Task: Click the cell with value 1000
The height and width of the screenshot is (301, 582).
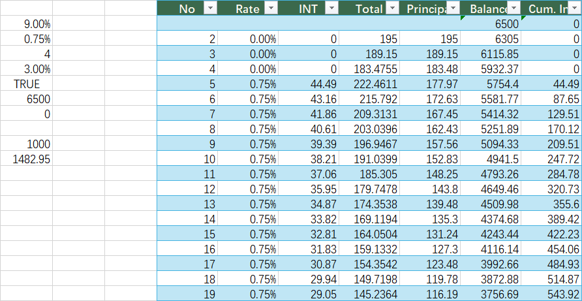Action: click(26, 144)
